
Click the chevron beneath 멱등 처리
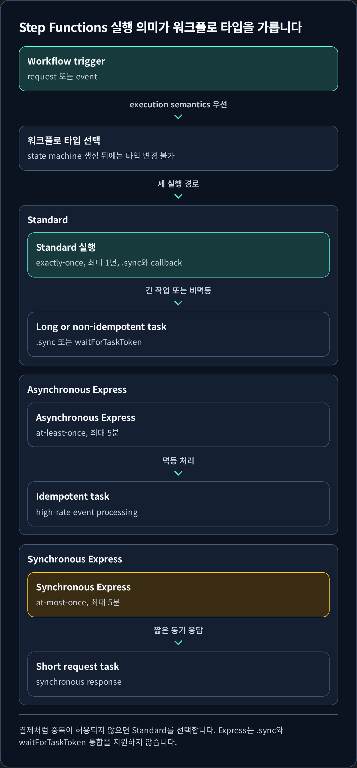[178, 473]
